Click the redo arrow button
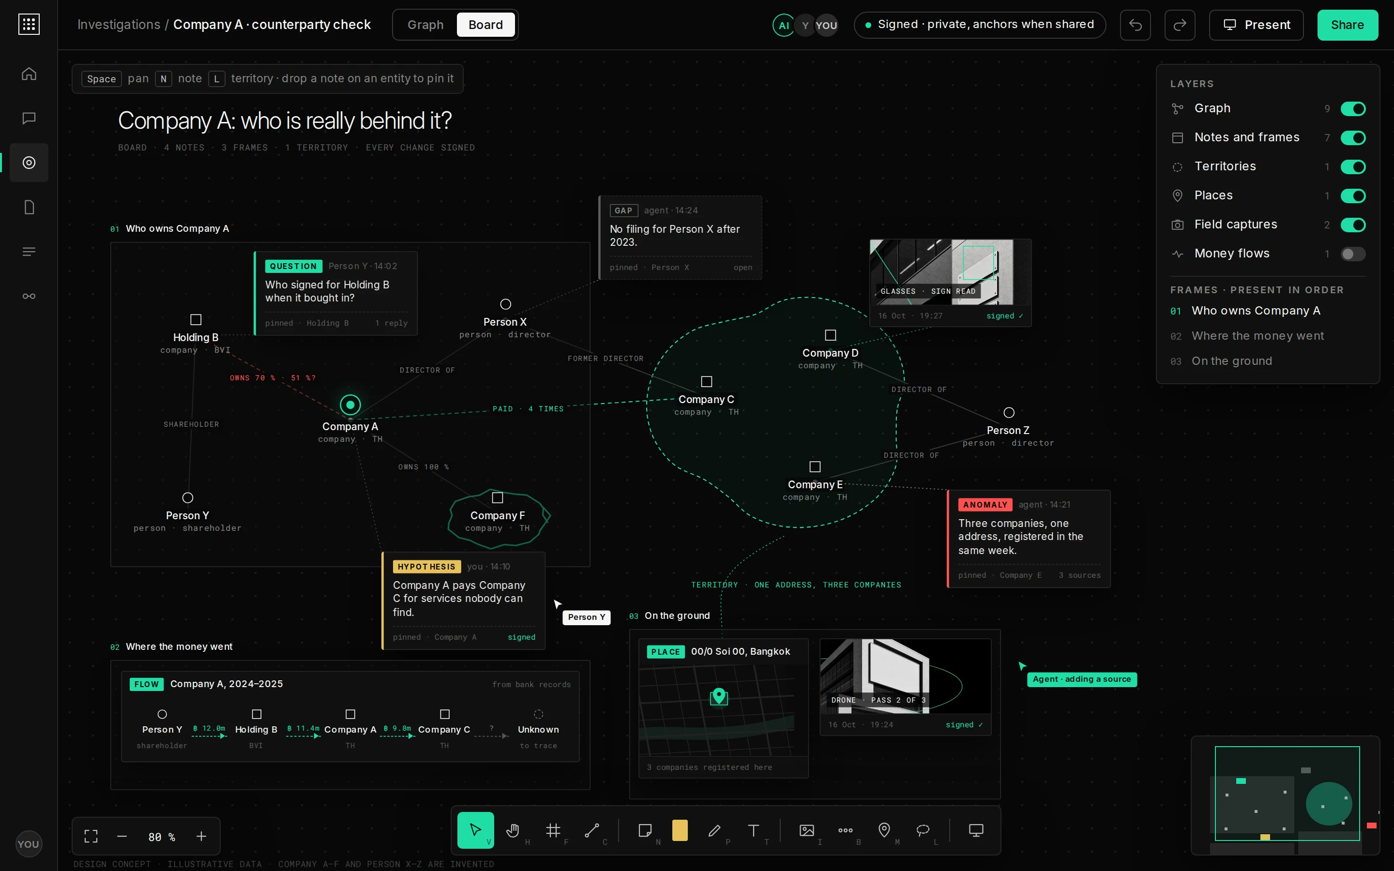This screenshot has height=871, width=1394. (x=1179, y=25)
